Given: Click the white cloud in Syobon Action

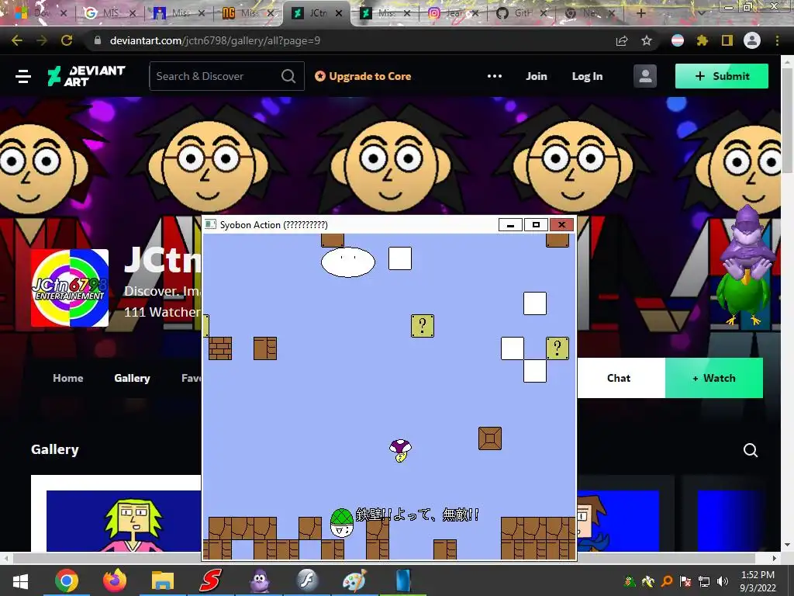Looking at the screenshot, I should (x=348, y=262).
